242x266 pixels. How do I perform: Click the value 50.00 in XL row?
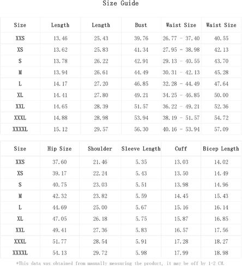pos(221,95)
